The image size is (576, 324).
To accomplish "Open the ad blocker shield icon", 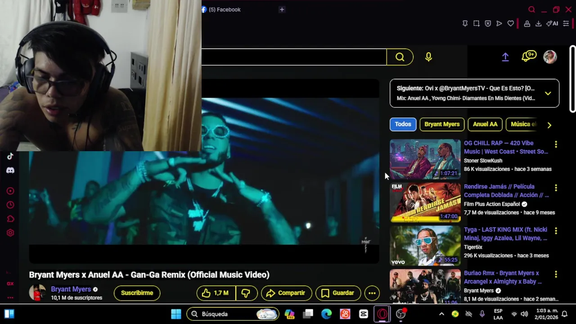I will (488, 23).
